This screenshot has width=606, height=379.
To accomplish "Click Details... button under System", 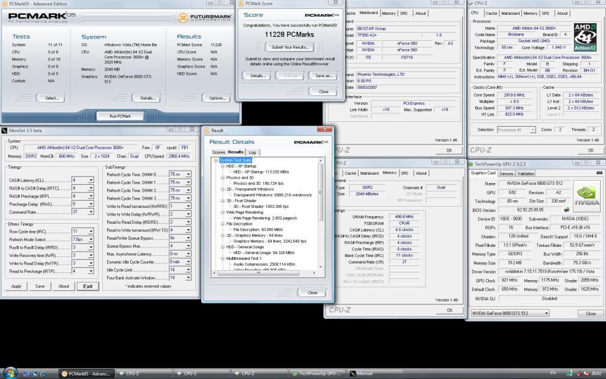I will tap(147, 98).
